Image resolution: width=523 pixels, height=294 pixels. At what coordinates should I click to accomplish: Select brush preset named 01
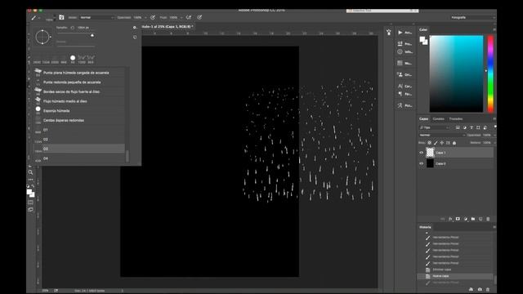click(79, 130)
